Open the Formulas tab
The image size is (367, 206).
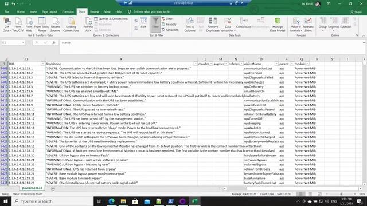click(68, 11)
